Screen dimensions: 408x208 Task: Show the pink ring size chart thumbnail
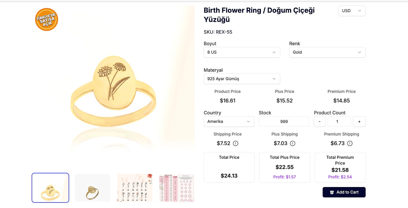177,188
